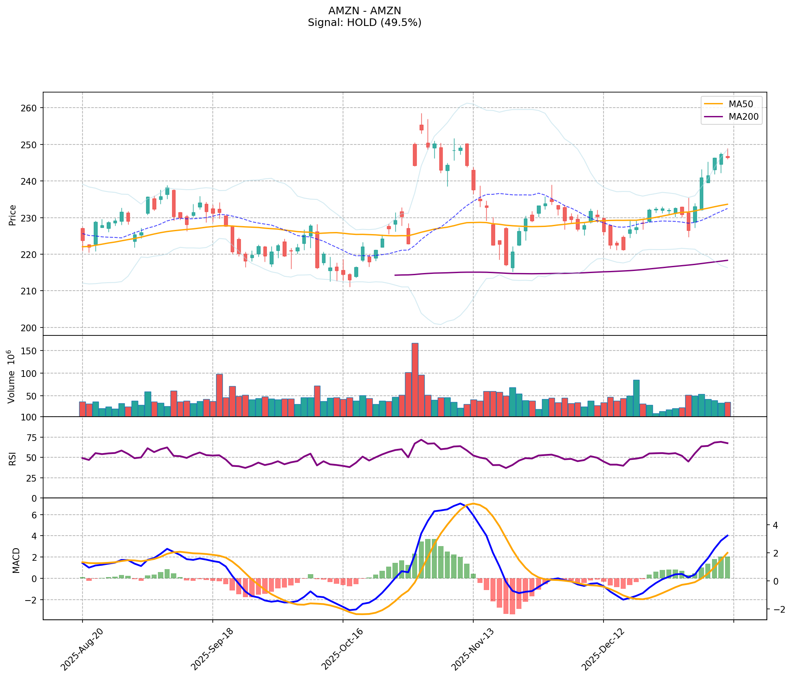792x678 pixels.
Task: Click the purple MA200 line swatch in legend
Action: [x=714, y=117]
